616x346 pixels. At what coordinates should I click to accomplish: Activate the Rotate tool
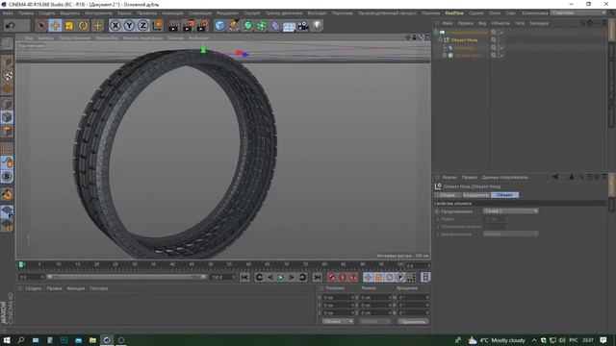pos(84,26)
